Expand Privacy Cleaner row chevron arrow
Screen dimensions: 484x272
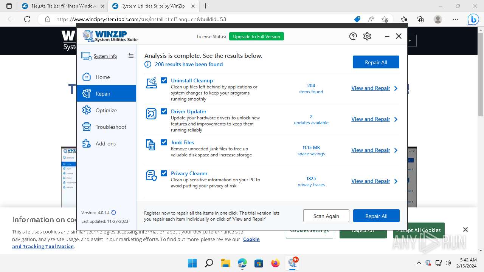[396, 181]
